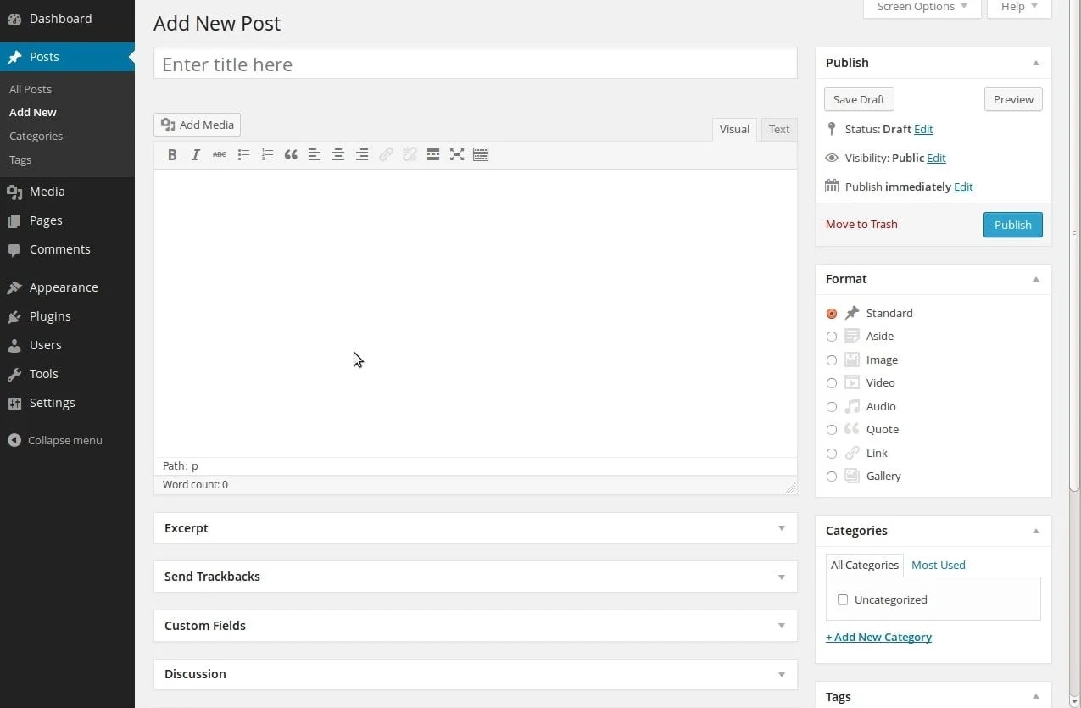Expand the Discussion panel
The width and height of the screenshot is (1081, 708).
pos(782,674)
